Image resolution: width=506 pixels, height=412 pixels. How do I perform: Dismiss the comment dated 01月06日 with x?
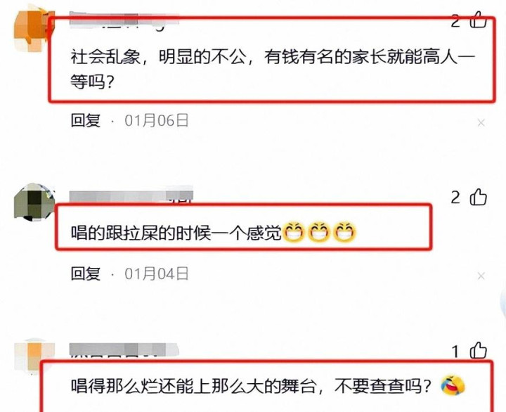[481, 123]
